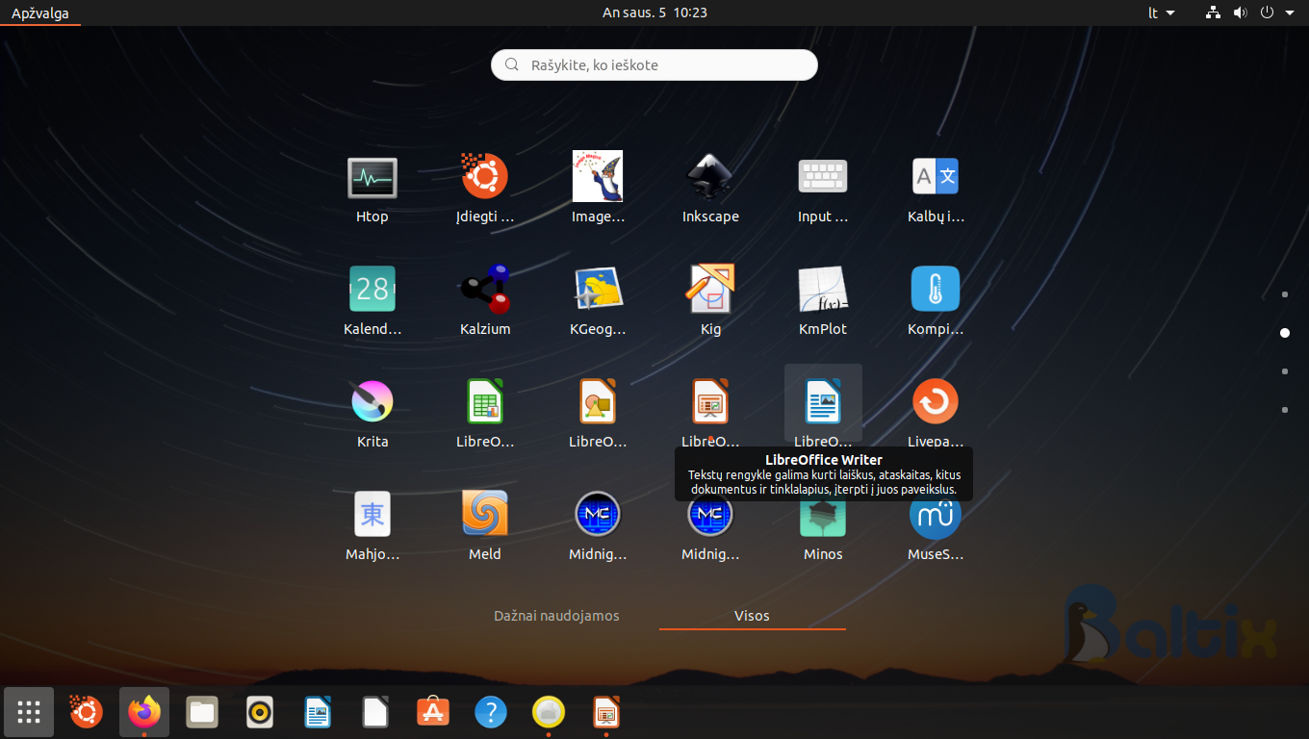The height and width of the screenshot is (739, 1309).
Task: Select the third page indicator dot
Action: [x=1285, y=371]
